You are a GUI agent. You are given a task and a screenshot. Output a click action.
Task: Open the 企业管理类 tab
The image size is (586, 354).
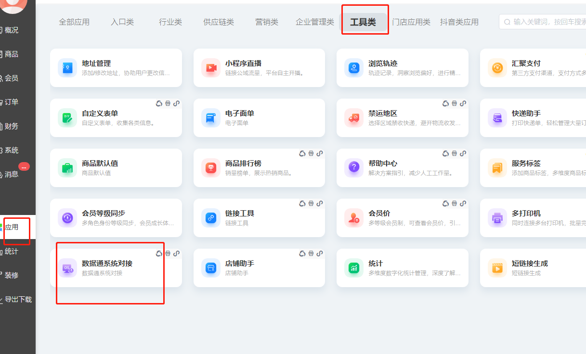(314, 22)
